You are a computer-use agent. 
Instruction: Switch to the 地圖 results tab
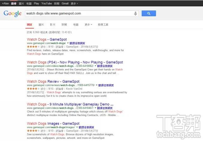[x=76, y=25]
